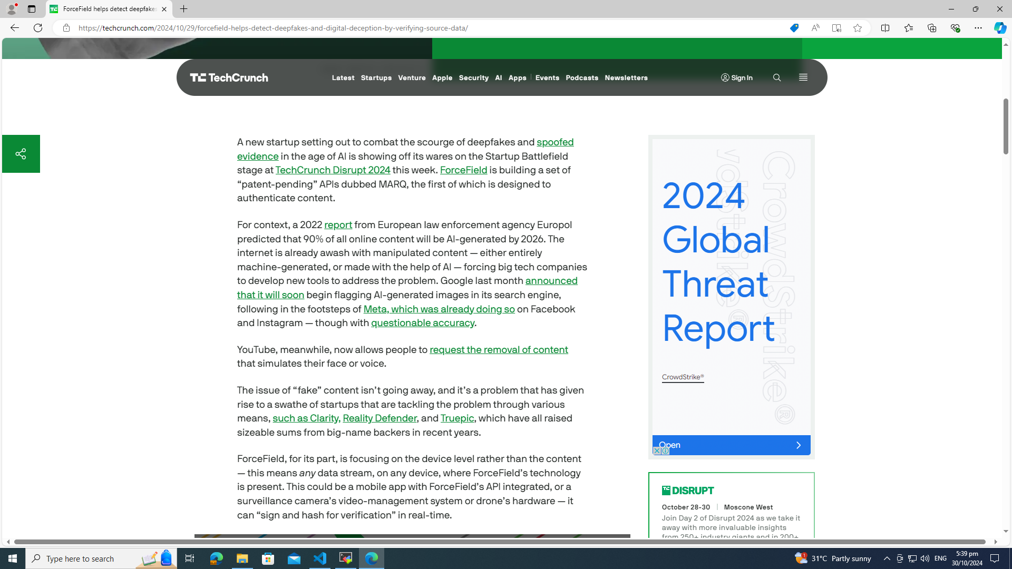Select the Apps nav item

517,78
